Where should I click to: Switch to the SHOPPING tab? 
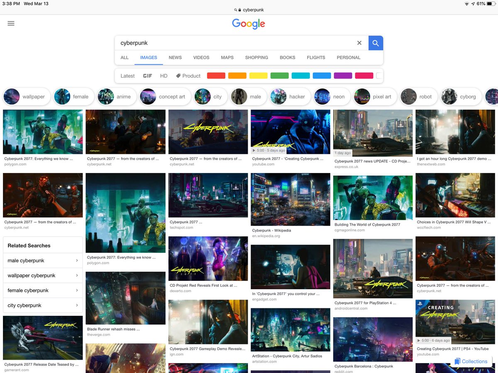point(256,58)
